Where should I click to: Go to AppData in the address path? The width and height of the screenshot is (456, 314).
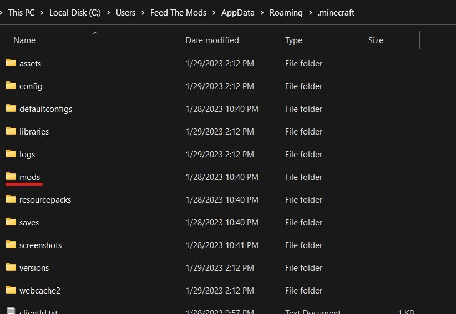pyautogui.click(x=238, y=13)
